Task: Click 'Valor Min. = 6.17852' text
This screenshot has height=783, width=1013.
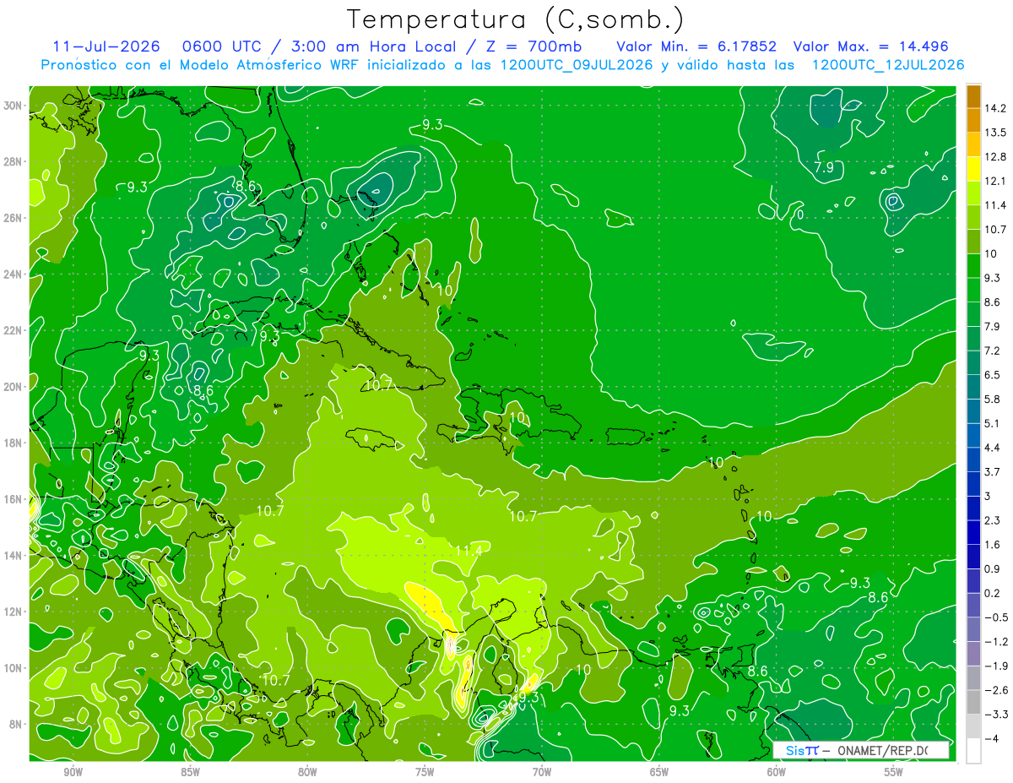Action: click(696, 46)
